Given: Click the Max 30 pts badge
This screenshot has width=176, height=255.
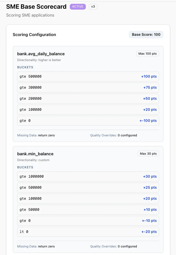Looking at the screenshot, I should (148, 154).
